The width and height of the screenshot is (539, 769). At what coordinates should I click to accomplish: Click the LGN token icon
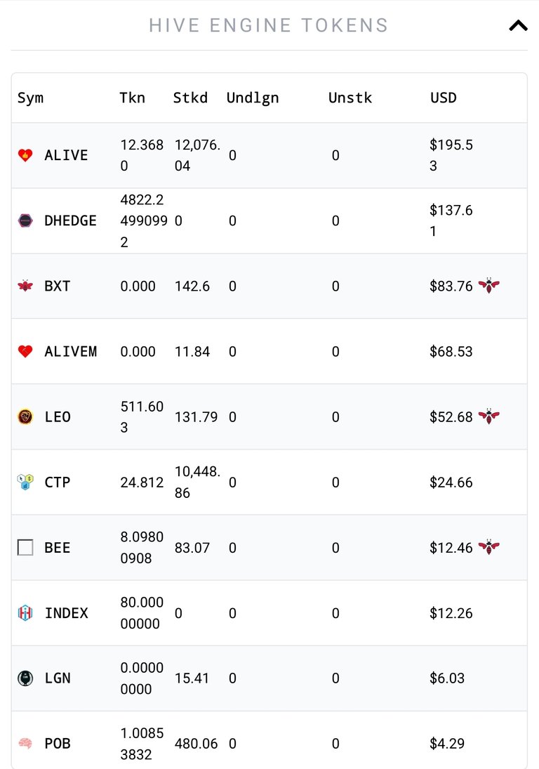click(25, 678)
